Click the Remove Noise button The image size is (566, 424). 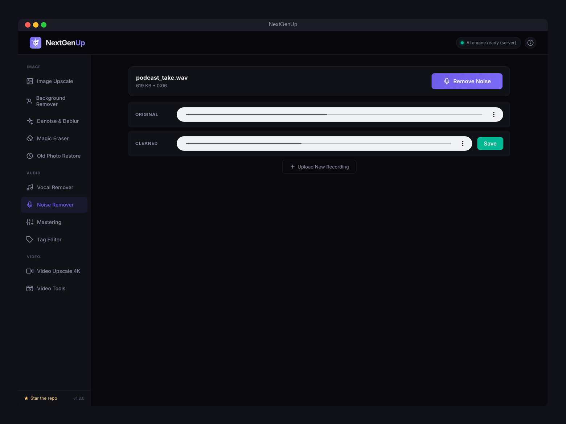pos(467,81)
